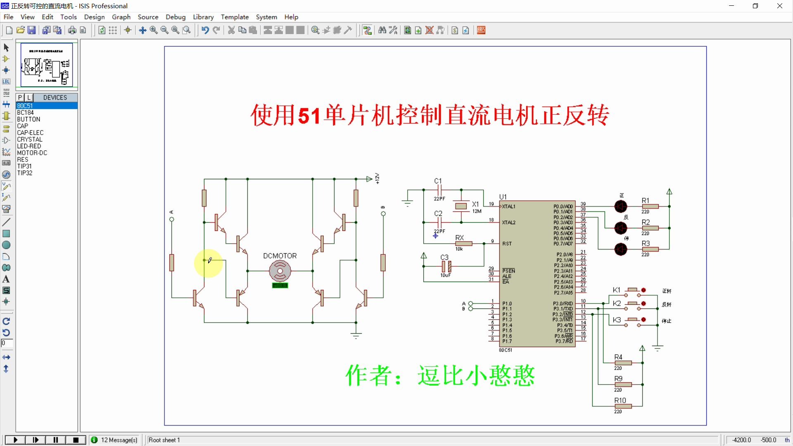793x446 pixels.
Task: Select BC184 in the DEVICES list
Action: (25, 112)
